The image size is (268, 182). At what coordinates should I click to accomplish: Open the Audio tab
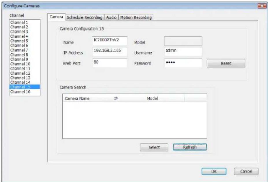tap(111, 17)
